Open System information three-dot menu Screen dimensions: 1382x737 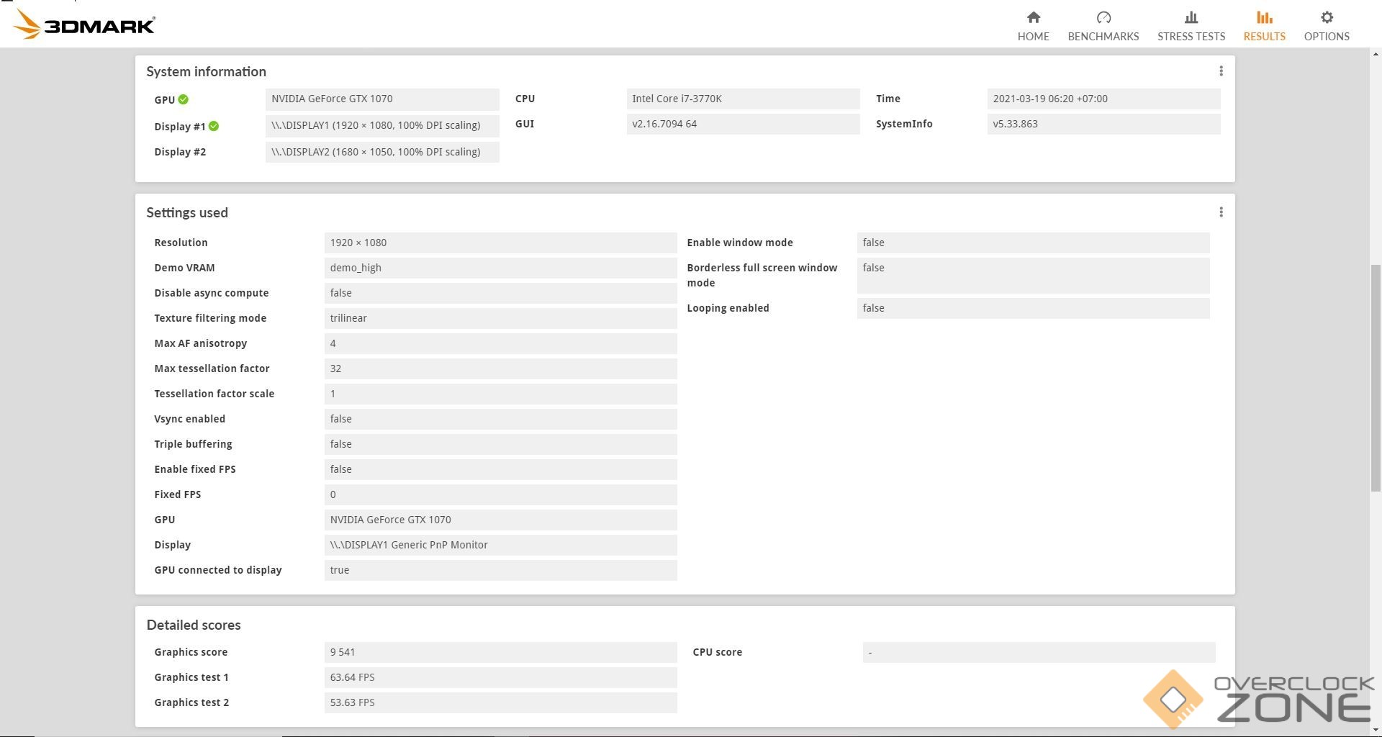coord(1220,71)
